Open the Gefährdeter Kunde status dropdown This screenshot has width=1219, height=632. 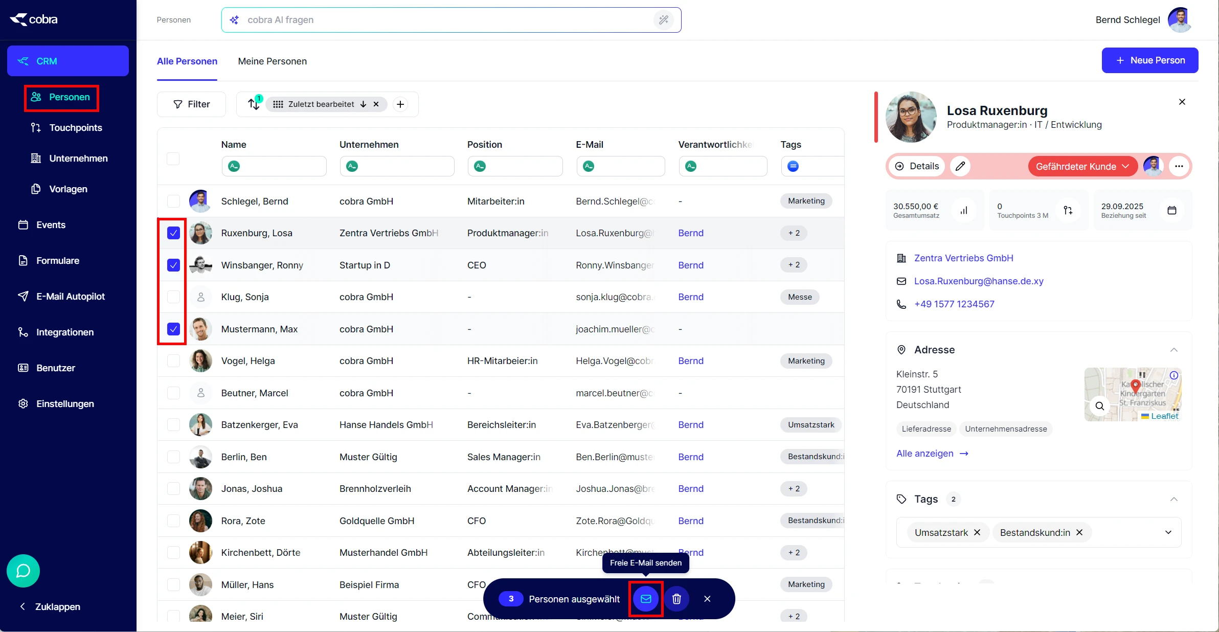pyautogui.click(x=1082, y=166)
